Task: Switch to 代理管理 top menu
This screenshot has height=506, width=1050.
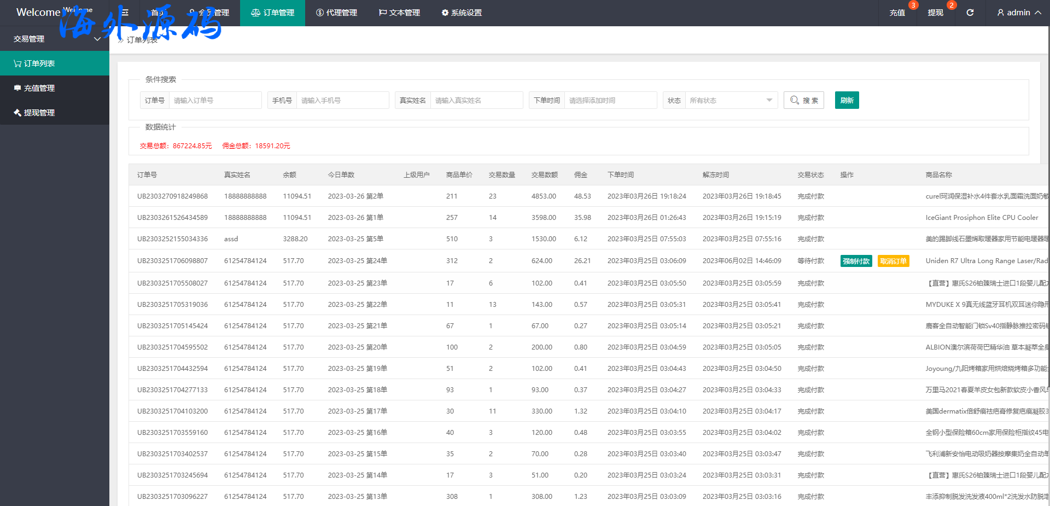Action: point(336,13)
